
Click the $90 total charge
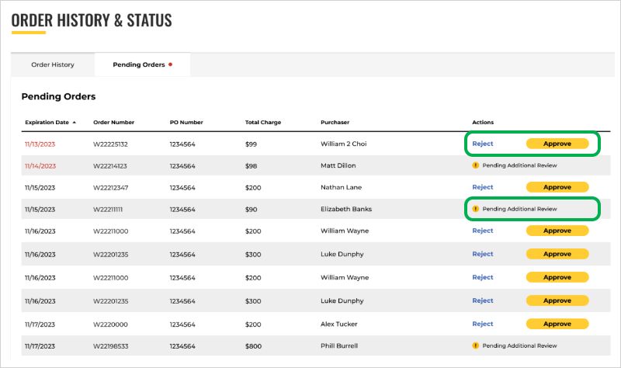pos(251,210)
